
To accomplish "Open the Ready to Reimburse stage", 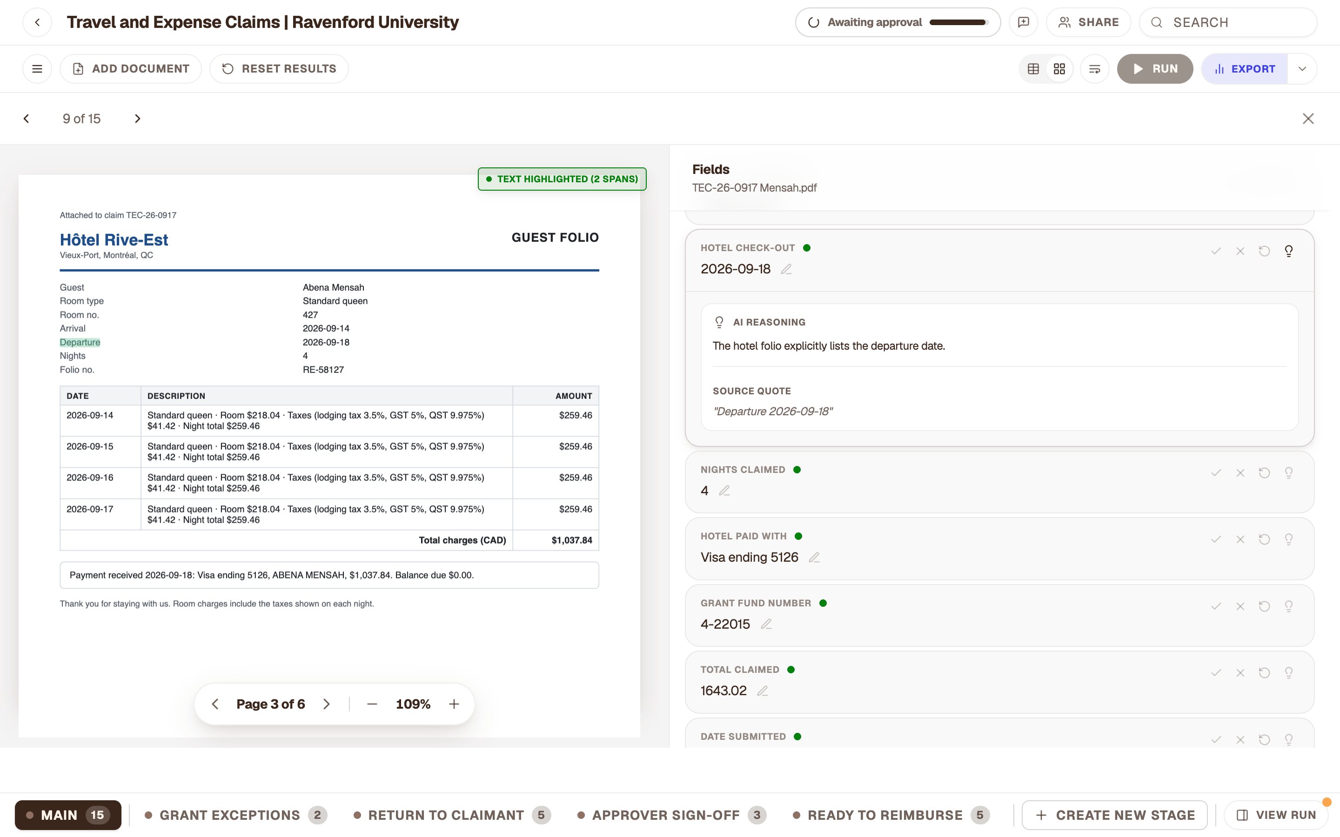I will [x=891, y=815].
